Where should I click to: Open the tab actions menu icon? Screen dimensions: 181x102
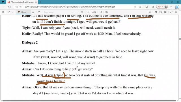(x=3, y=2)
